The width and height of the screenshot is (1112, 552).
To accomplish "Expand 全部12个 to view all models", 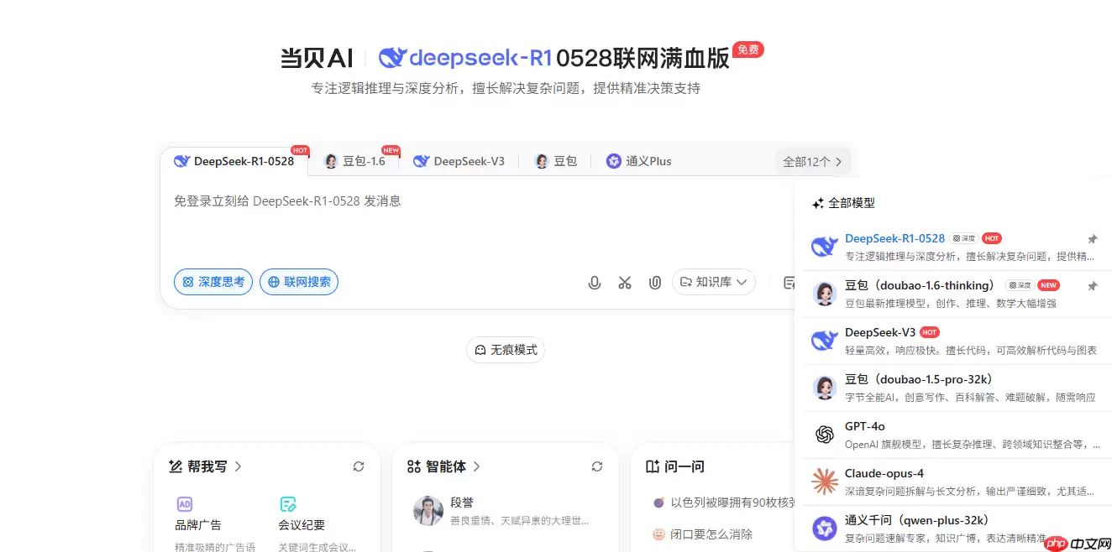I will coord(811,160).
